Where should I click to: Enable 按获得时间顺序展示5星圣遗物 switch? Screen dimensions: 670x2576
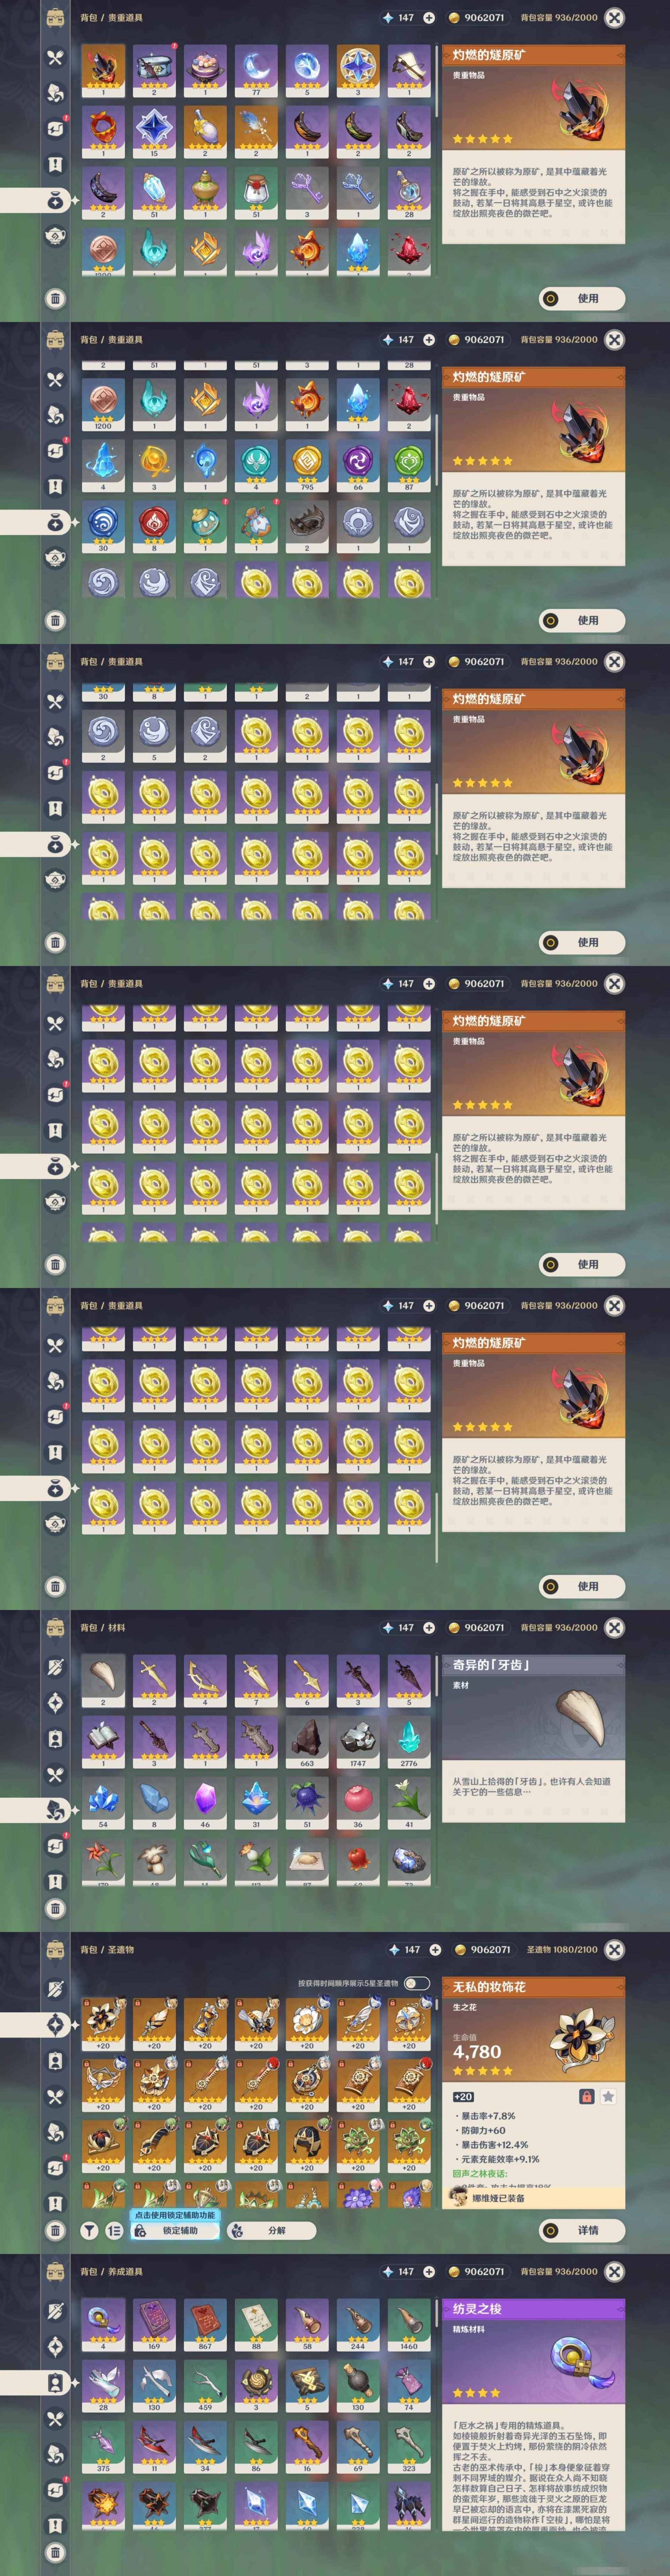tap(417, 1983)
